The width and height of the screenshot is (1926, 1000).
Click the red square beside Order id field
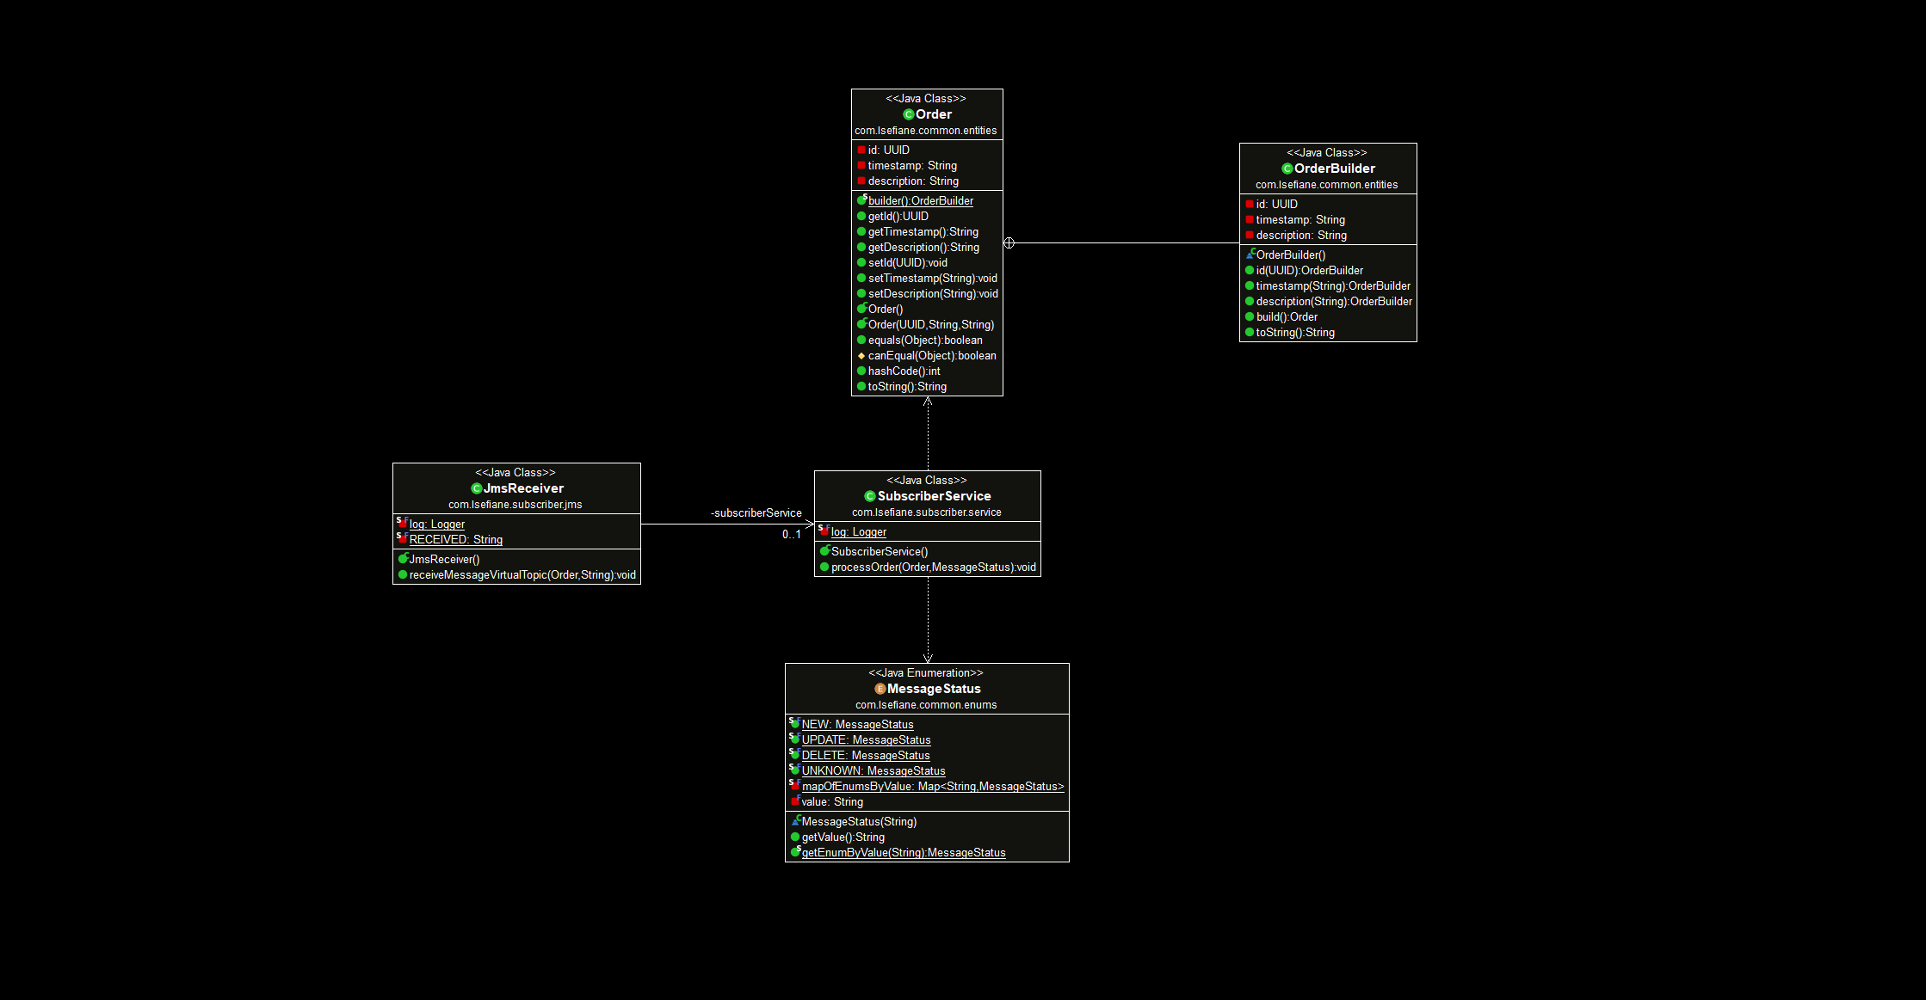pos(861,150)
